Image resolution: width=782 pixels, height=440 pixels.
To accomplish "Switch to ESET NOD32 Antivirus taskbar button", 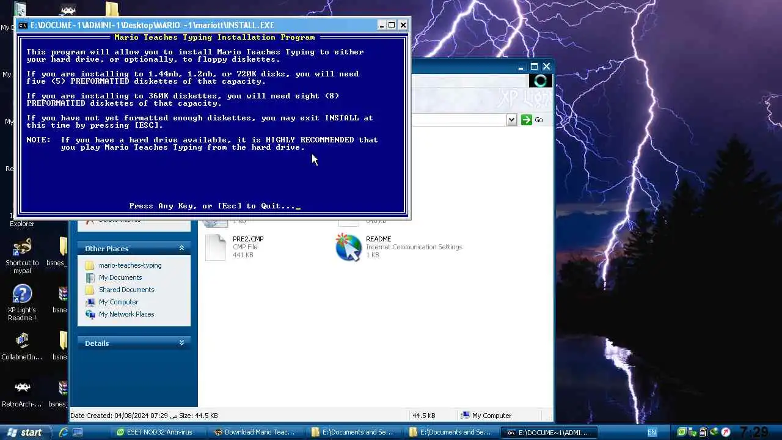I will coord(158,432).
